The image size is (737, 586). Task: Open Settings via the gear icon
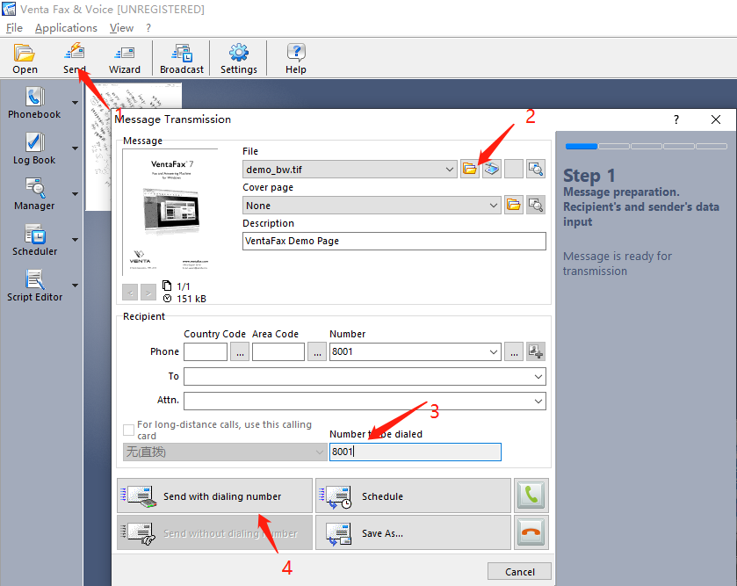239,58
